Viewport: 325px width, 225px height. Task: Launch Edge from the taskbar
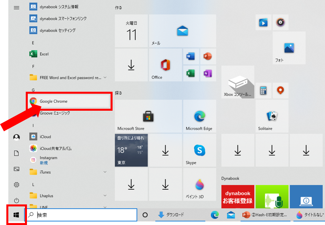215,215
